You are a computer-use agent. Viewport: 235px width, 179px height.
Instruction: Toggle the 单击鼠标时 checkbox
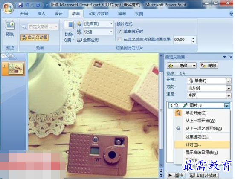119,32
